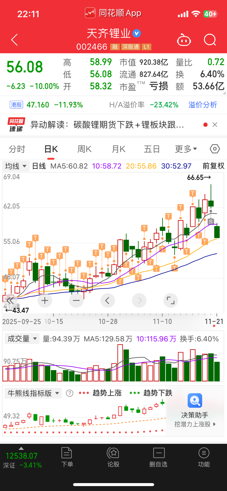Open the 成交量 indicator dropdown
The height and width of the screenshot is (491, 227).
[x=22, y=339]
